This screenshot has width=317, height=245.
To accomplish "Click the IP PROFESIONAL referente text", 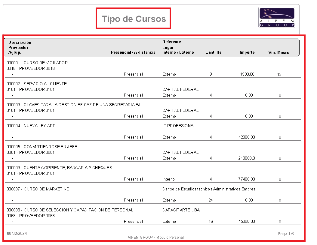I will click(x=179, y=126).
